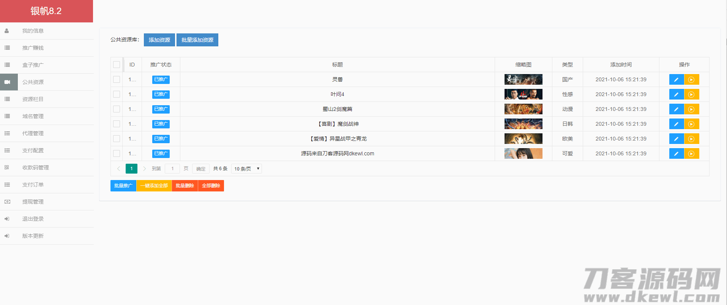Open 支付订单 in the sidebar menu
This screenshot has height=305, width=727.
(33, 185)
